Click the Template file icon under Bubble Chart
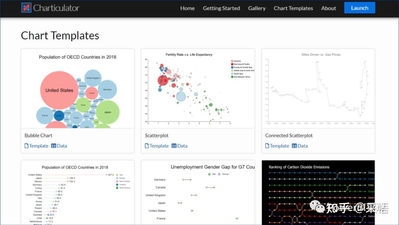399x225 pixels. pyautogui.click(x=27, y=146)
